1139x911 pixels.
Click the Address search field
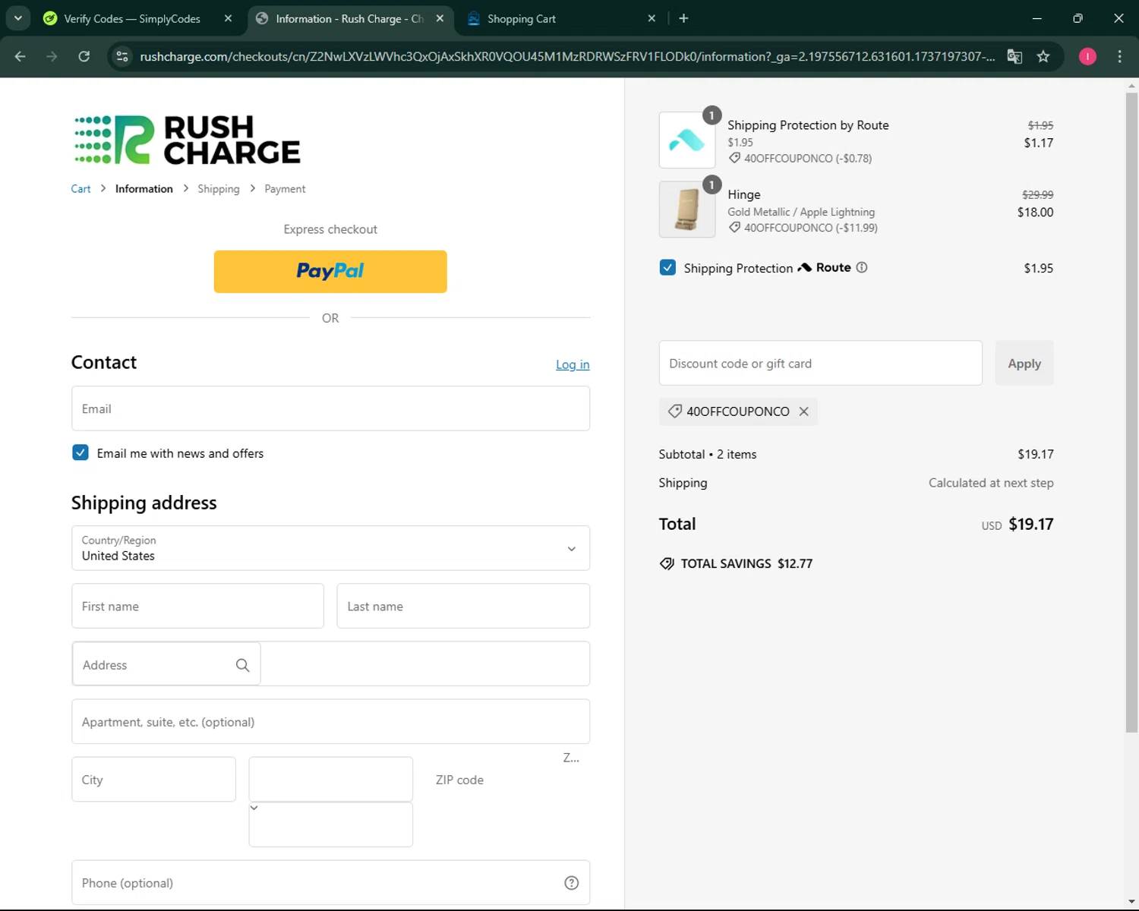(166, 664)
